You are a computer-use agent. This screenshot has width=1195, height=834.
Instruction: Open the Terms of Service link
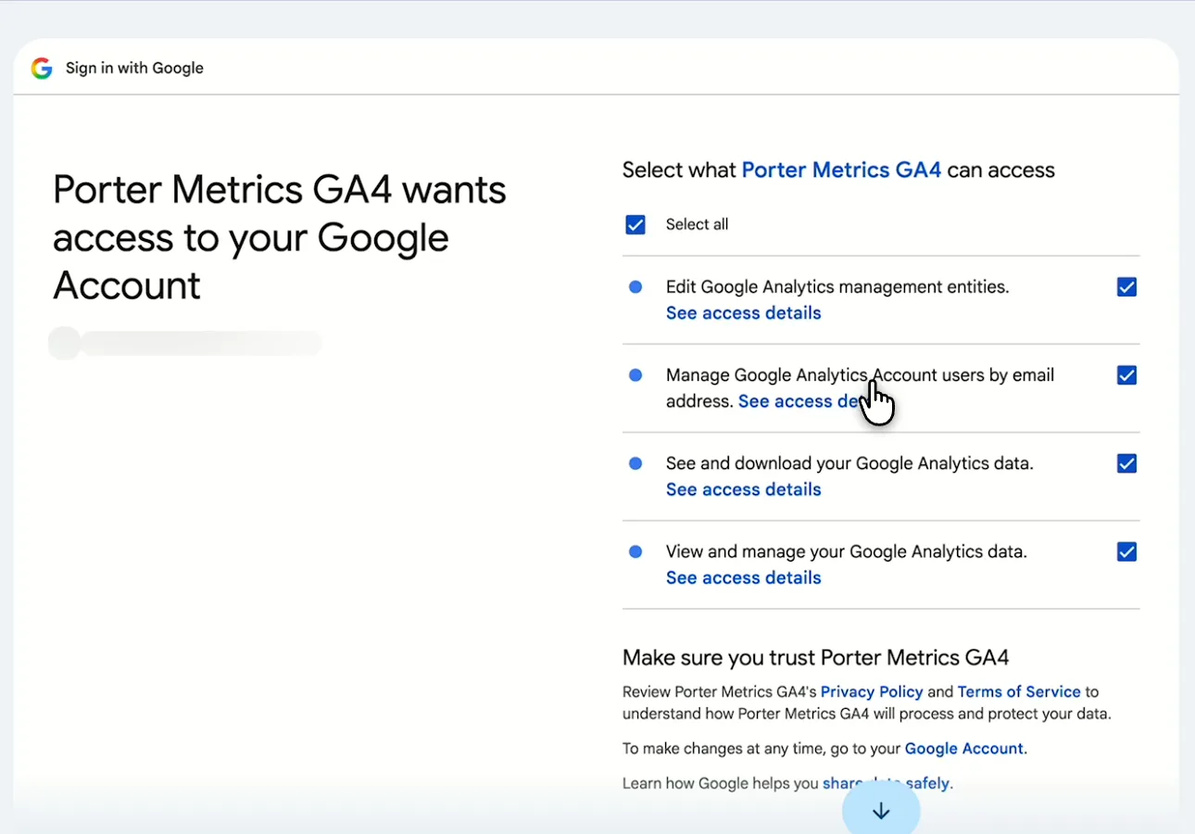click(x=1019, y=691)
